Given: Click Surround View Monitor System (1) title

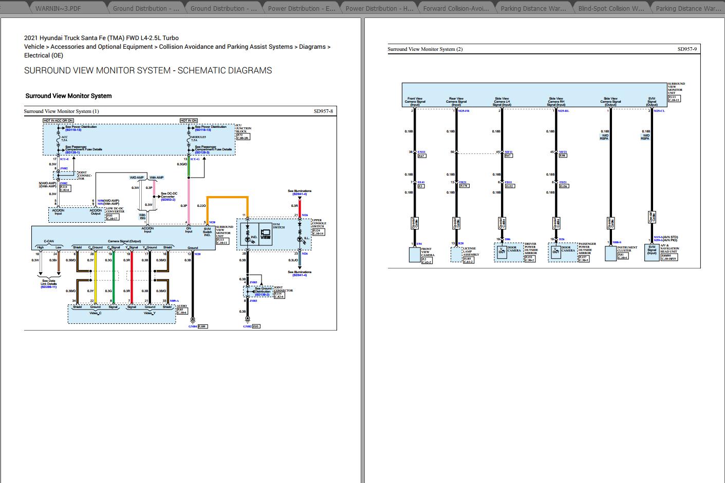Looking at the screenshot, I should coord(62,111).
